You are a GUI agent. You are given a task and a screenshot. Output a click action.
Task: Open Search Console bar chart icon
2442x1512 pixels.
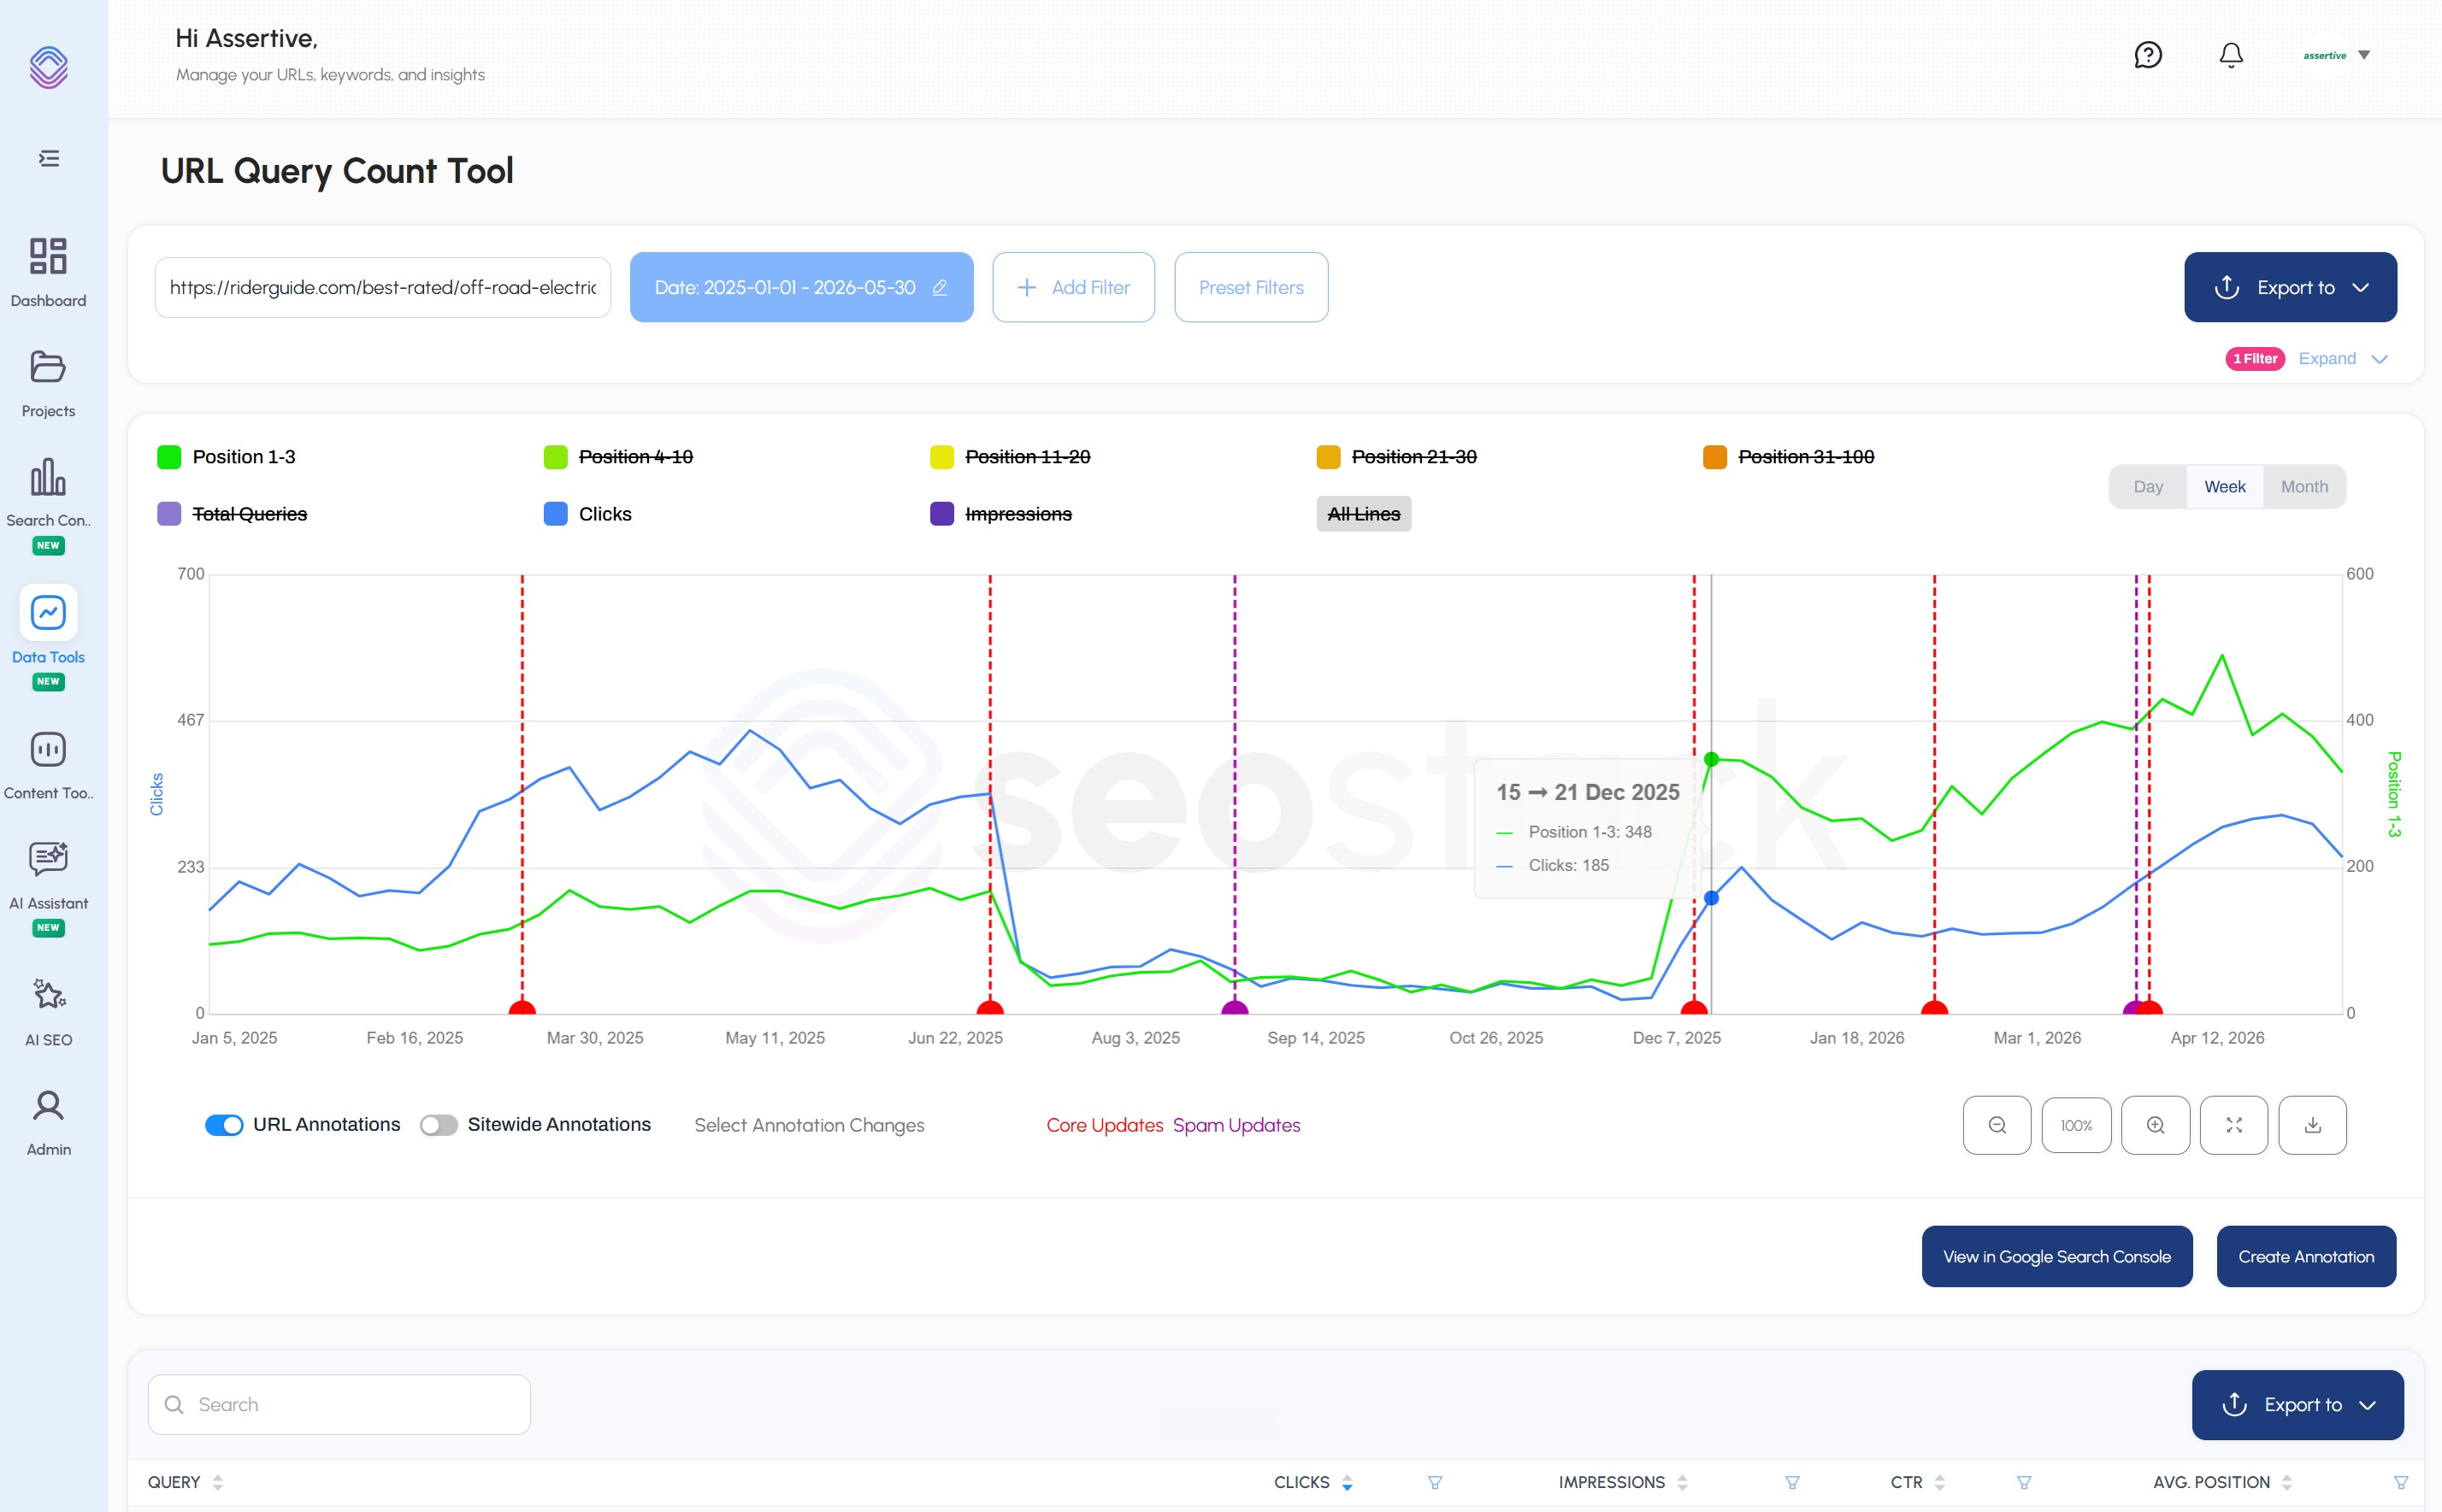(x=48, y=477)
